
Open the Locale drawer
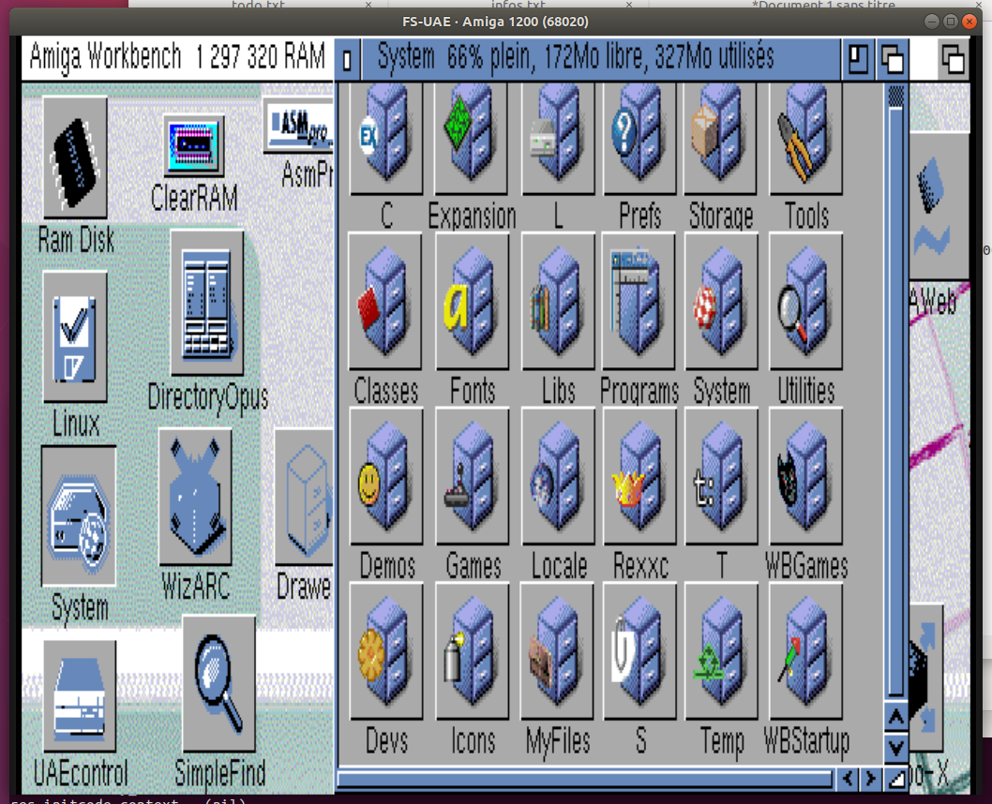pos(558,476)
